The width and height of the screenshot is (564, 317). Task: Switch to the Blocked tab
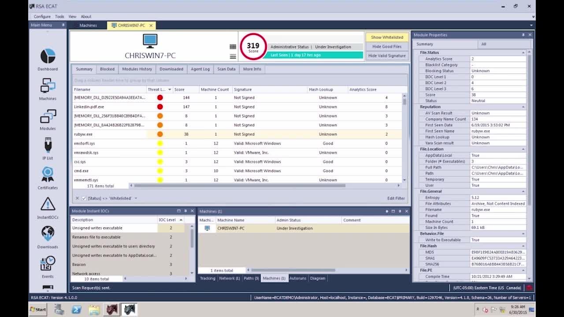107,69
